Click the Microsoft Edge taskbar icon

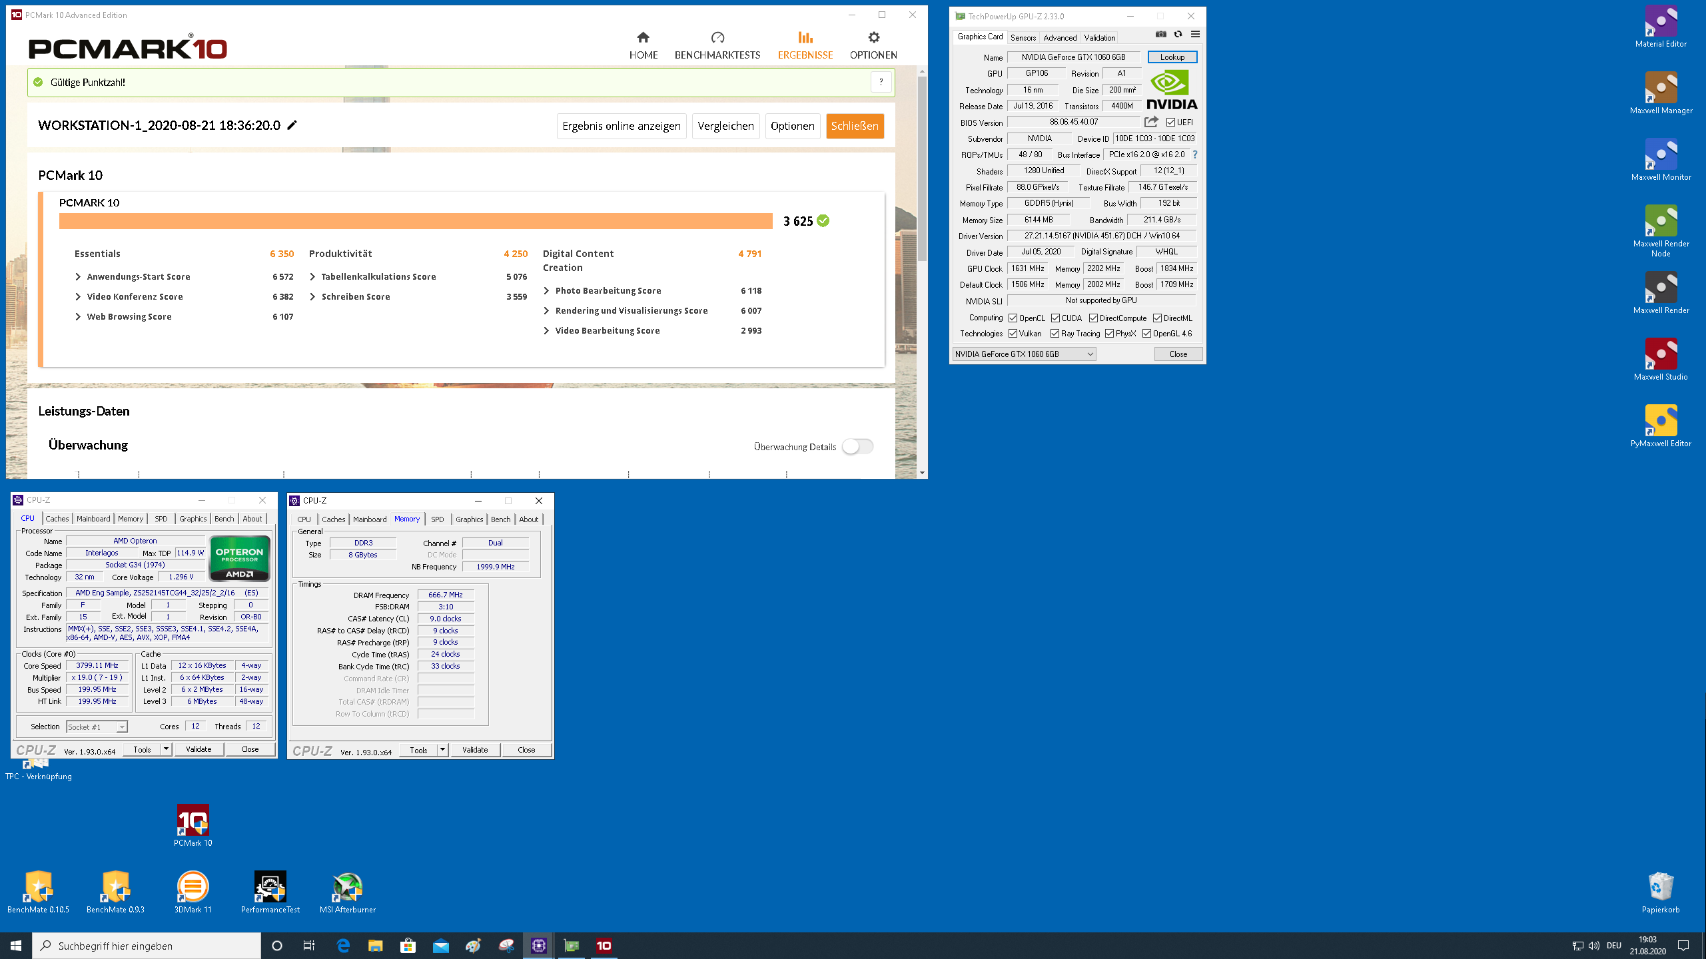tap(343, 946)
